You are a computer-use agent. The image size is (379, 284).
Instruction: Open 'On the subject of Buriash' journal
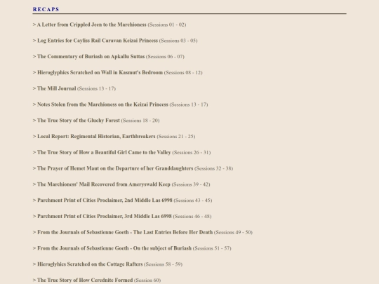coord(114,248)
